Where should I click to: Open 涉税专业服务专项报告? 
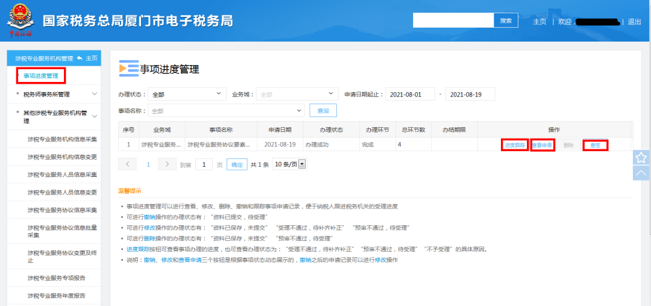[57, 278]
